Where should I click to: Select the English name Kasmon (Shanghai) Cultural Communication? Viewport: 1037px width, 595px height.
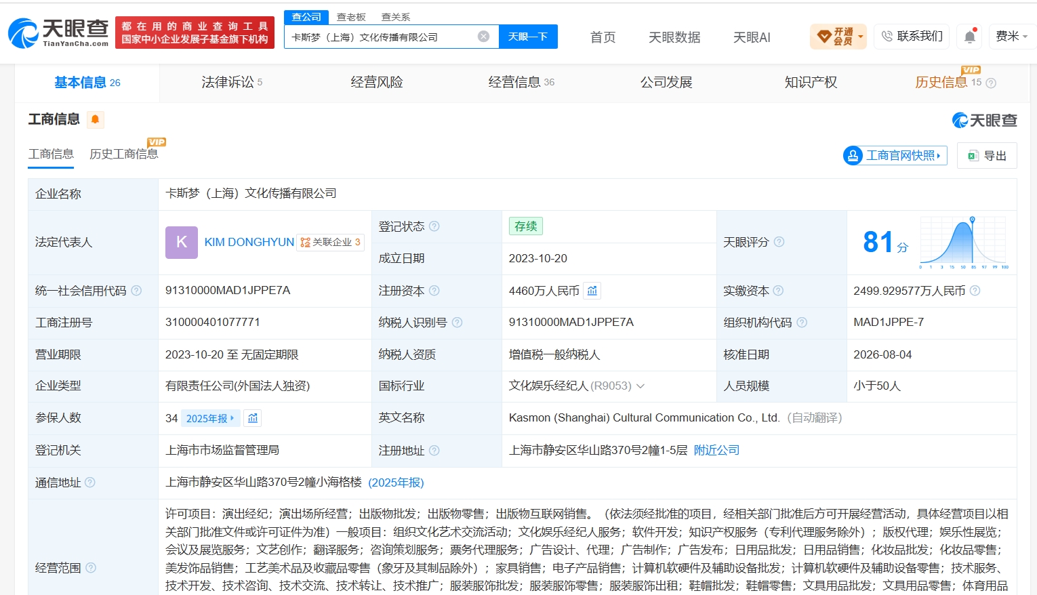[x=645, y=418]
